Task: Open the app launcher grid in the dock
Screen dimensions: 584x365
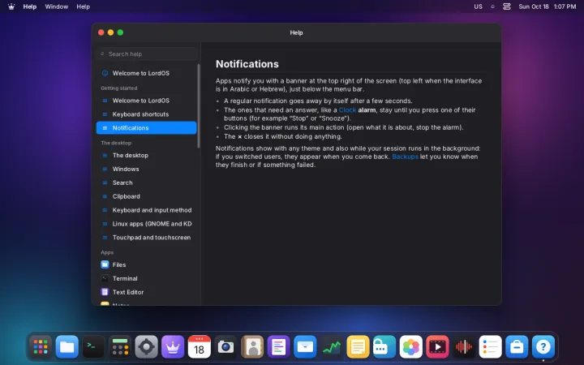Action: 41,347
